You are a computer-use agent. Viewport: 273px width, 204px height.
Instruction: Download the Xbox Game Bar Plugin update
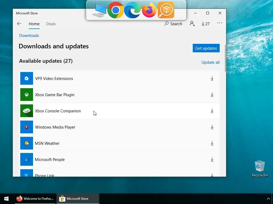point(212,95)
